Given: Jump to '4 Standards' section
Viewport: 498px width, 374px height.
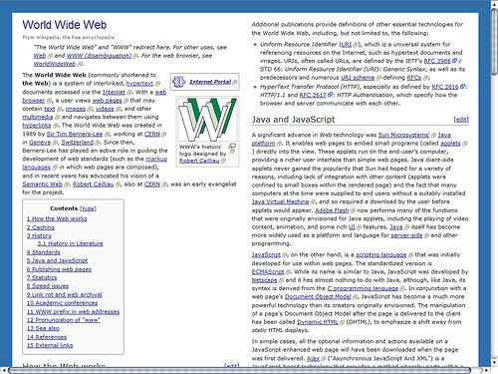Looking at the screenshot, I should pyautogui.click(x=44, y=252).
